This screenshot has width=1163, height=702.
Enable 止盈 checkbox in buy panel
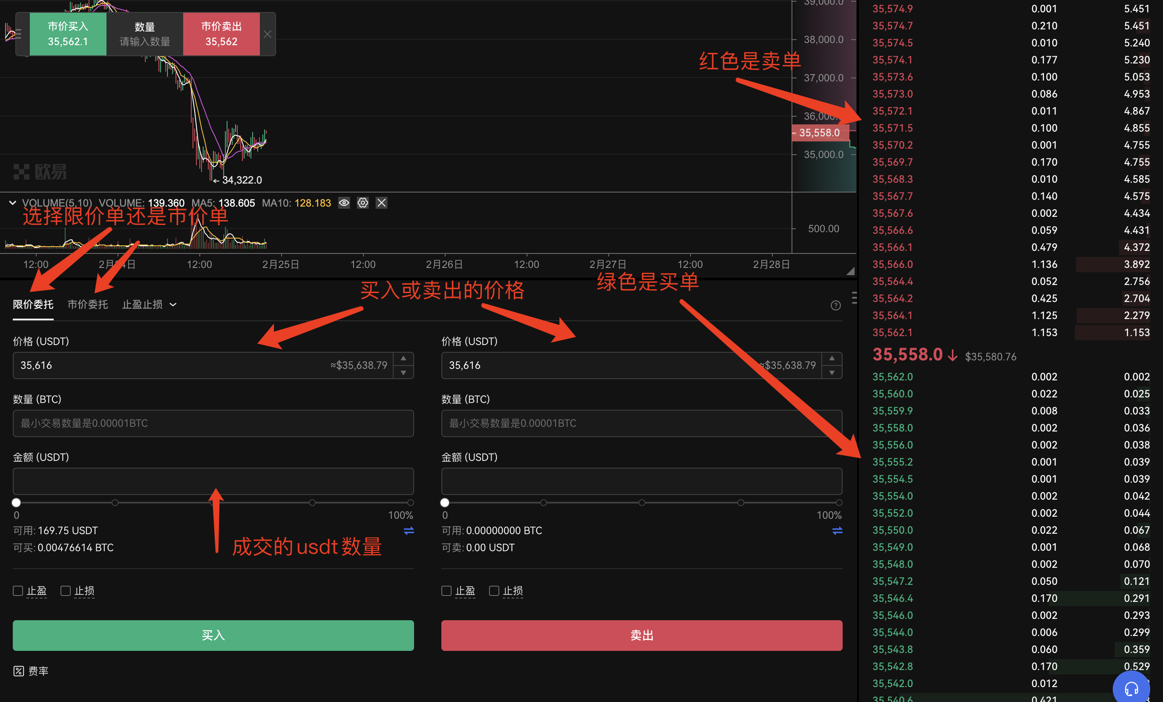coord(18,590)
